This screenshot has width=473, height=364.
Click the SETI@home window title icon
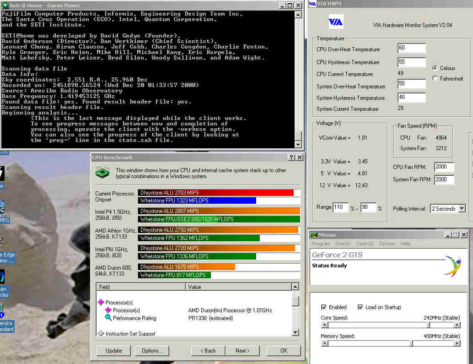click(5, 5)
